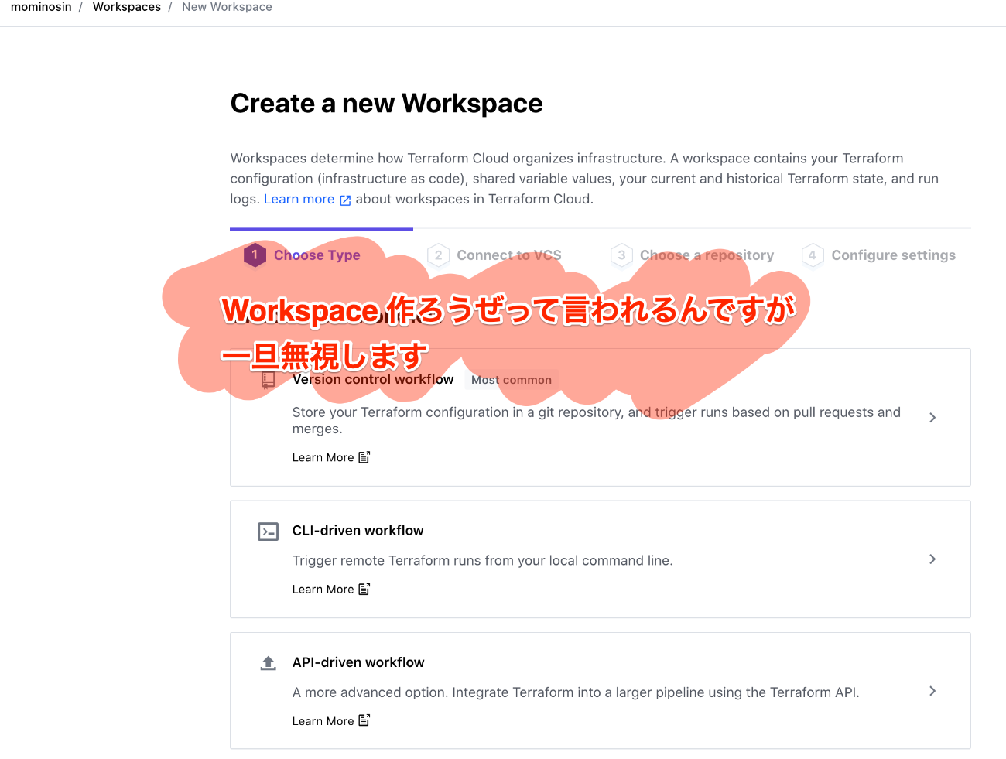Click Most common badge
1006x759 pixels.
pos(512,380)
